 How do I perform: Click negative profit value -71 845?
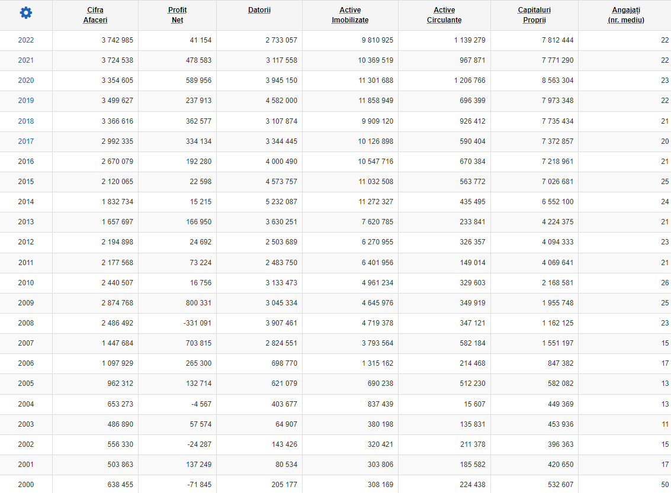(x=200, y=485)
